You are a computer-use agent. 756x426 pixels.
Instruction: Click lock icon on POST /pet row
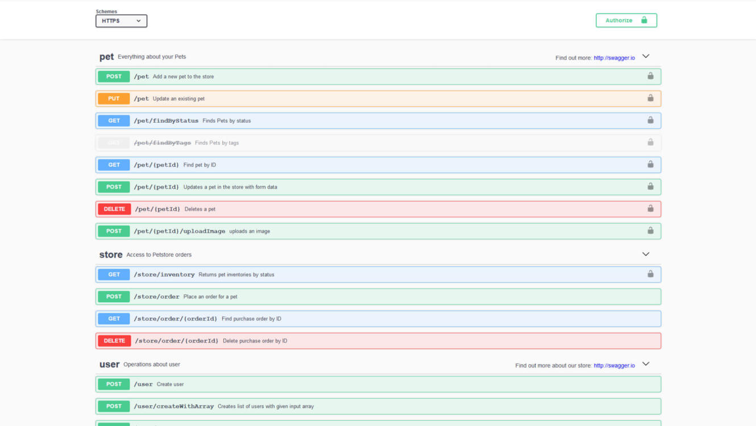point(650,76)
